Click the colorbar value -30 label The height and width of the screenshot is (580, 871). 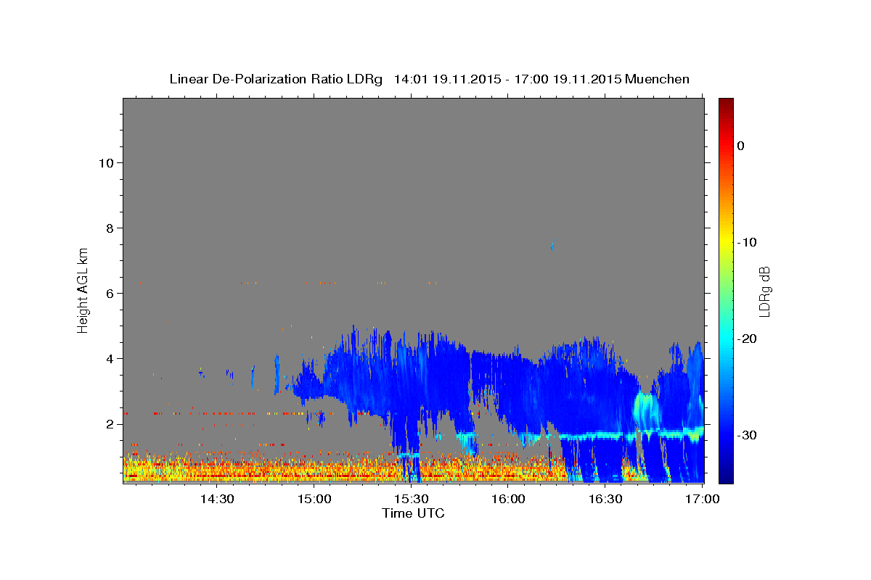[748, 435]
